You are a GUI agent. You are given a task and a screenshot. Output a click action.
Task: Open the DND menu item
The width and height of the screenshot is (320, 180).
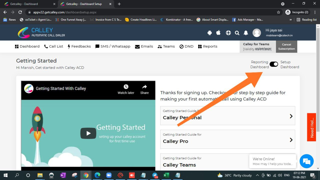[186, 46]
